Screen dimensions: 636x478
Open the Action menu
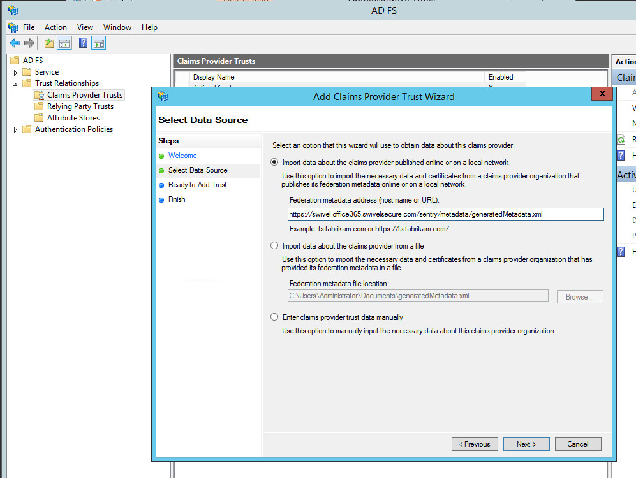coord(55,27)
